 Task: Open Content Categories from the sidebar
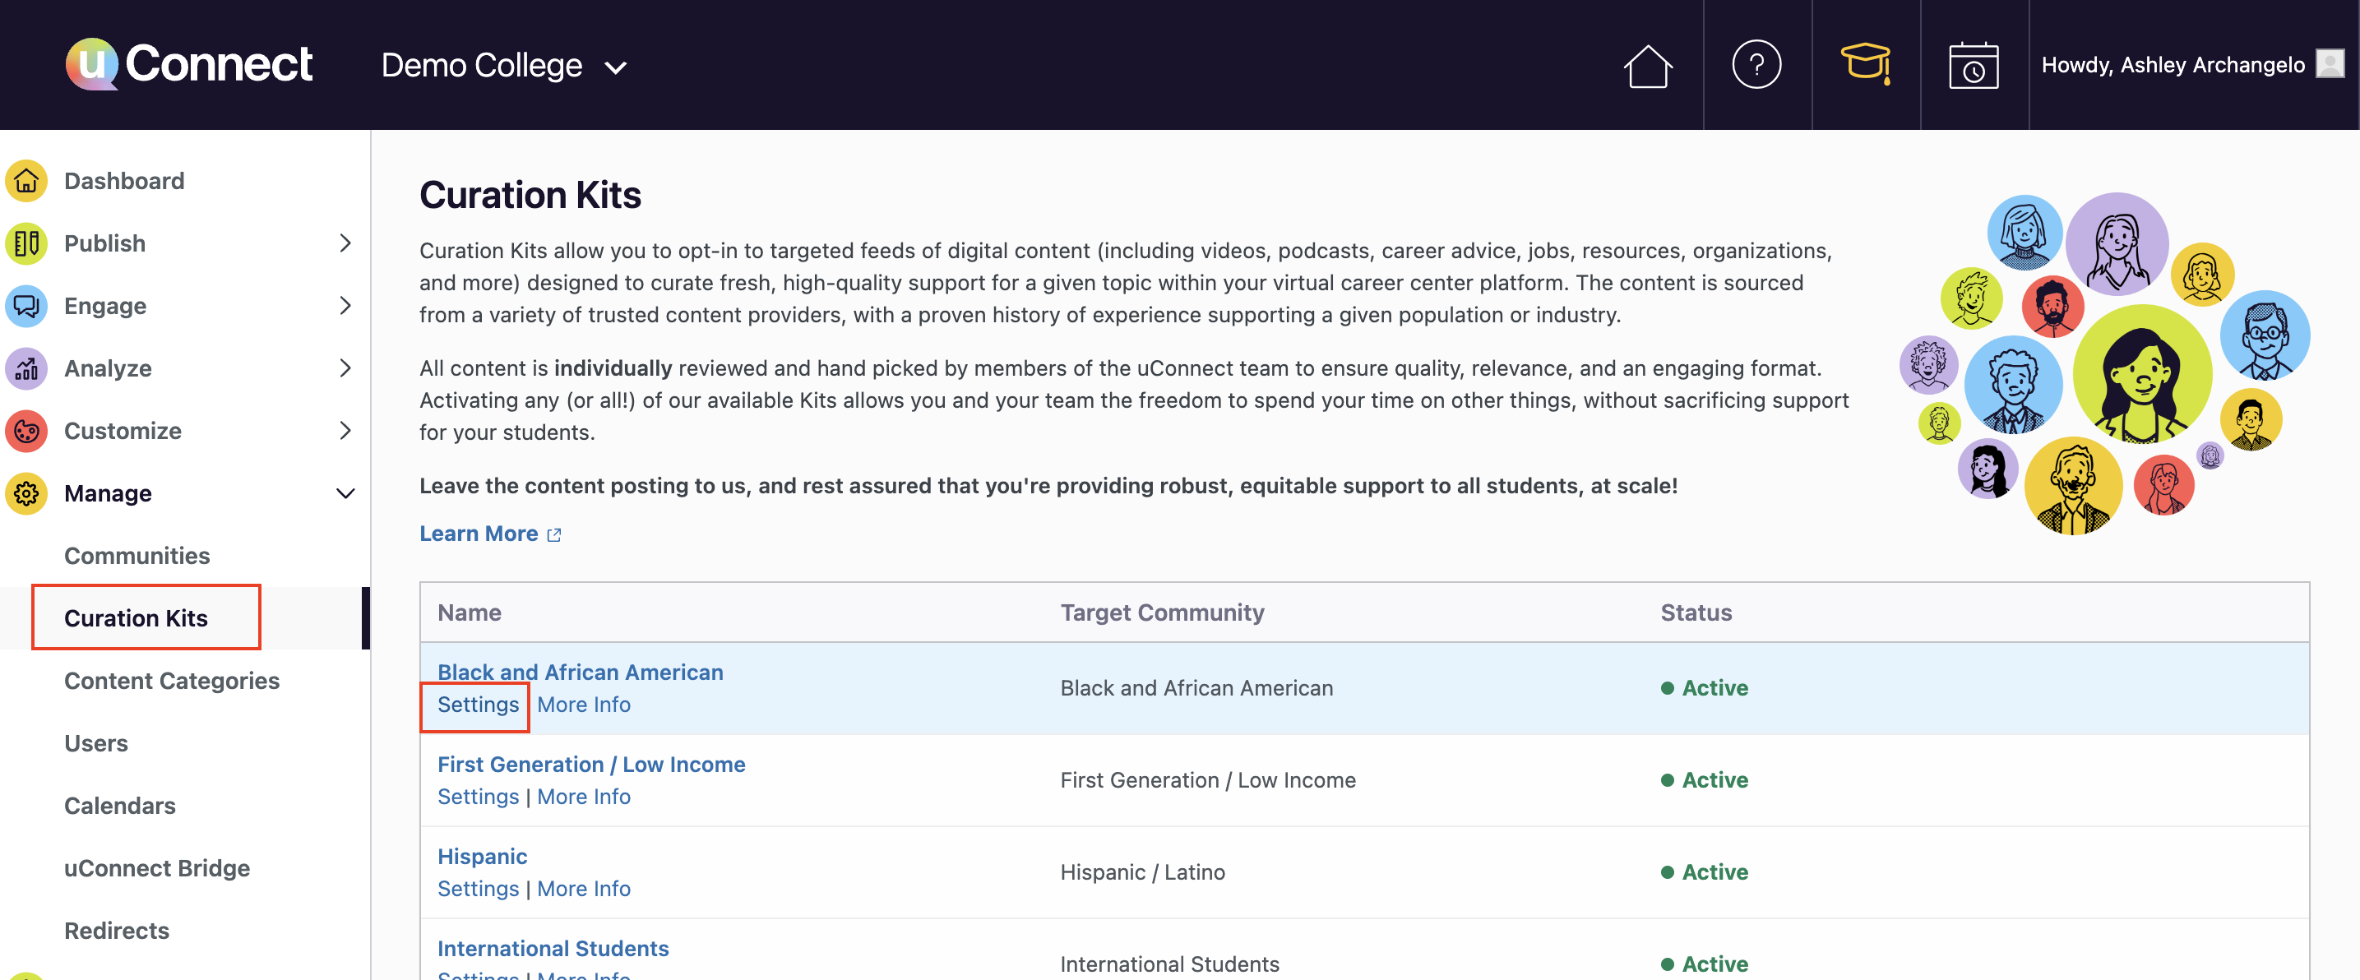(x=171, y=681)
